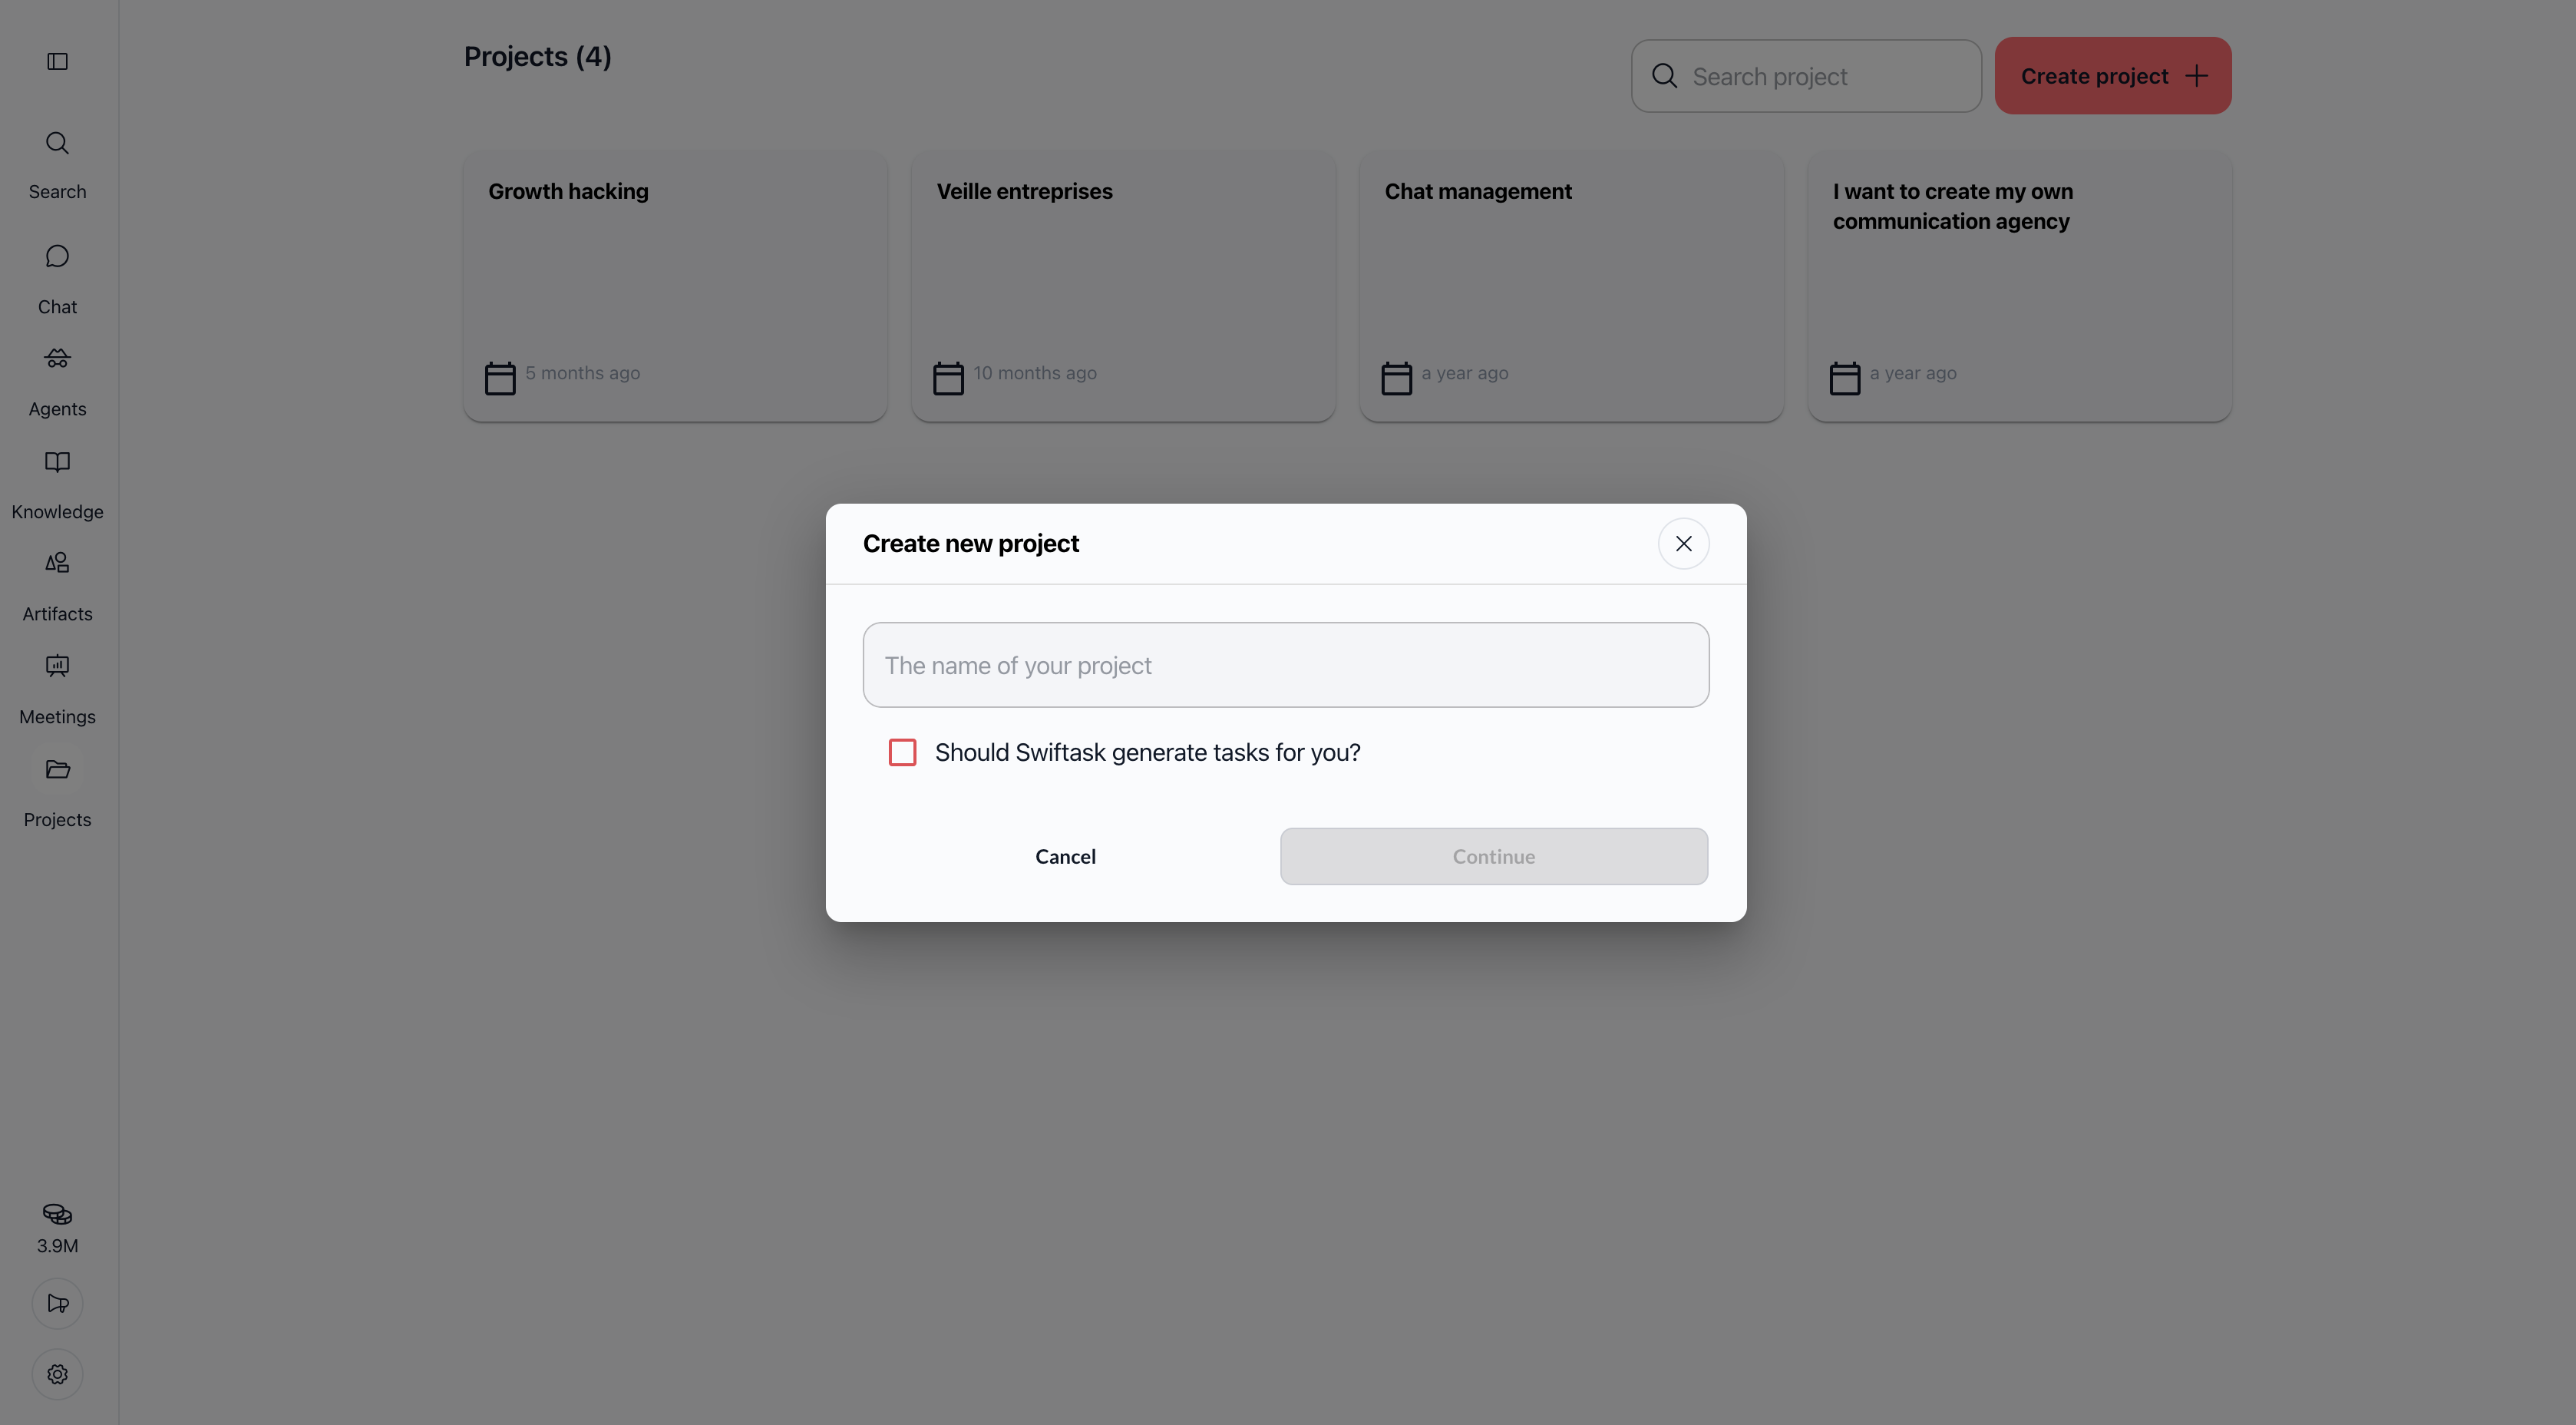
Task: Cancel the new project dialog
Action: coord(1065,856)
